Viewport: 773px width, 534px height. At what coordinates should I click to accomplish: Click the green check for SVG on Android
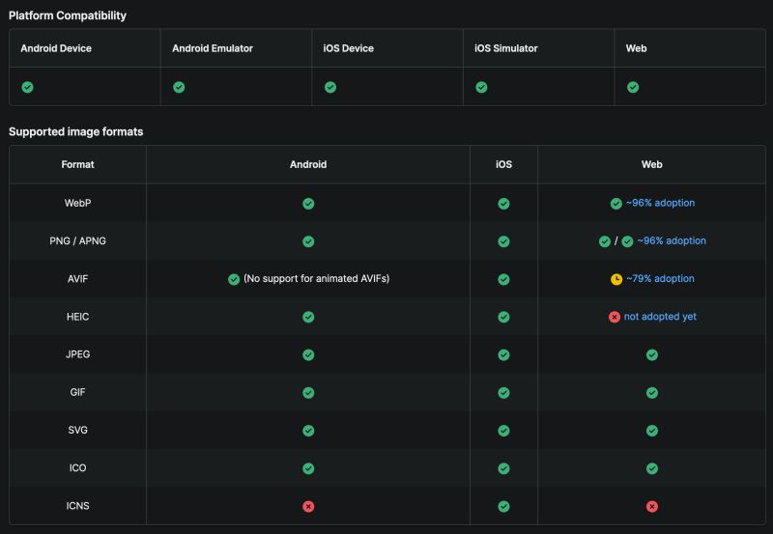pos(308,431)
